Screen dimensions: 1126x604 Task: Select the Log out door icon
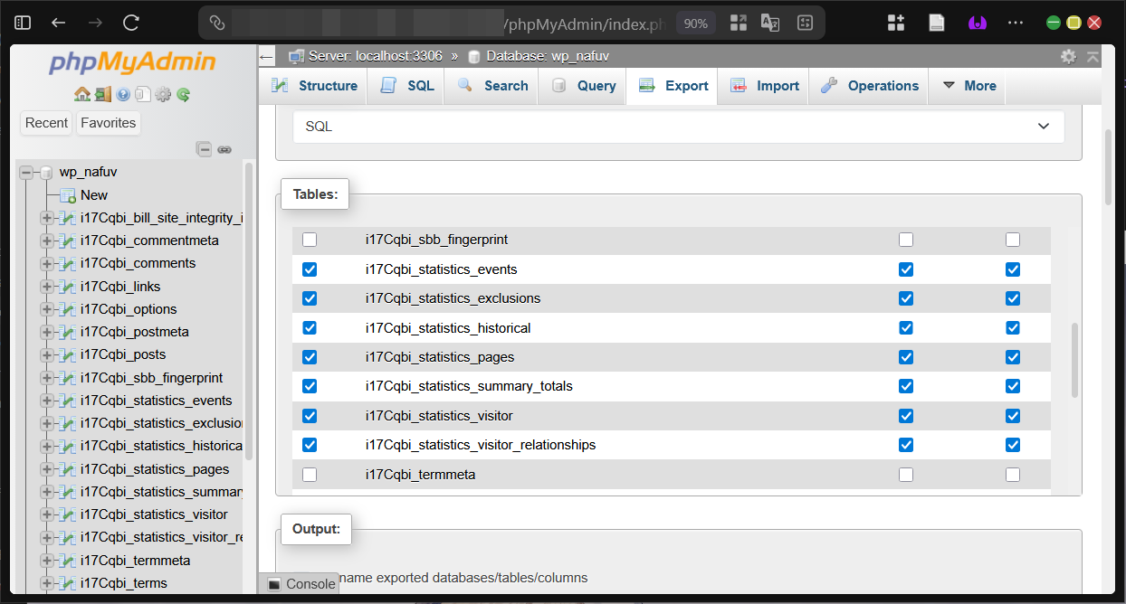(x=103, y=94)
